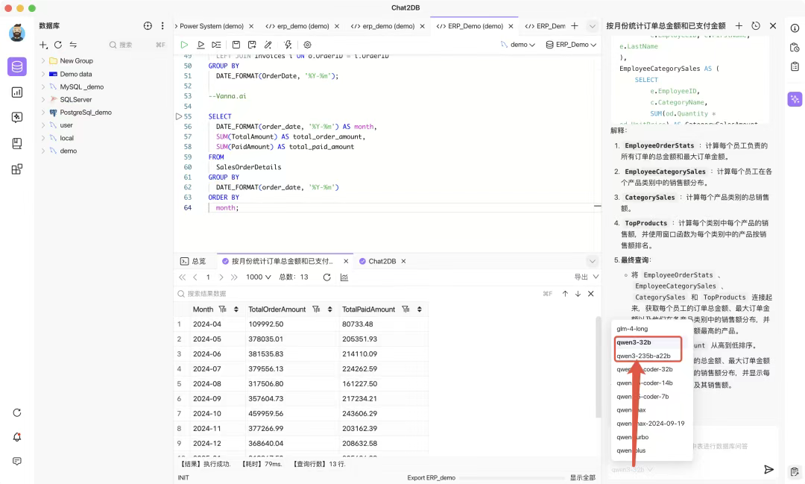The image size is (805, 484).
Task: Open the dashboard chart icon in sidebar
Action: 17,92
